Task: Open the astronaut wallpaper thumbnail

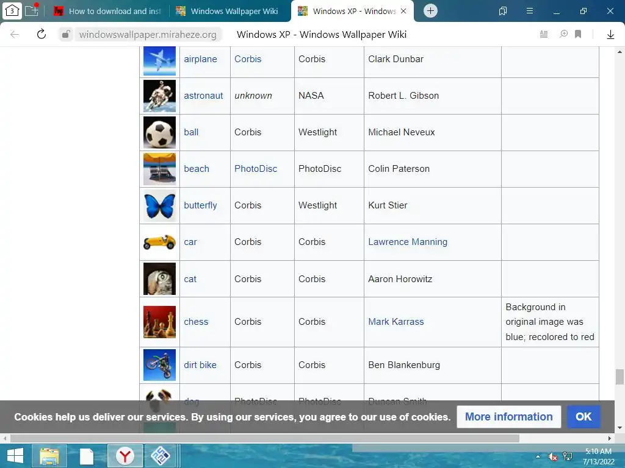Action: tap(159, 96)
